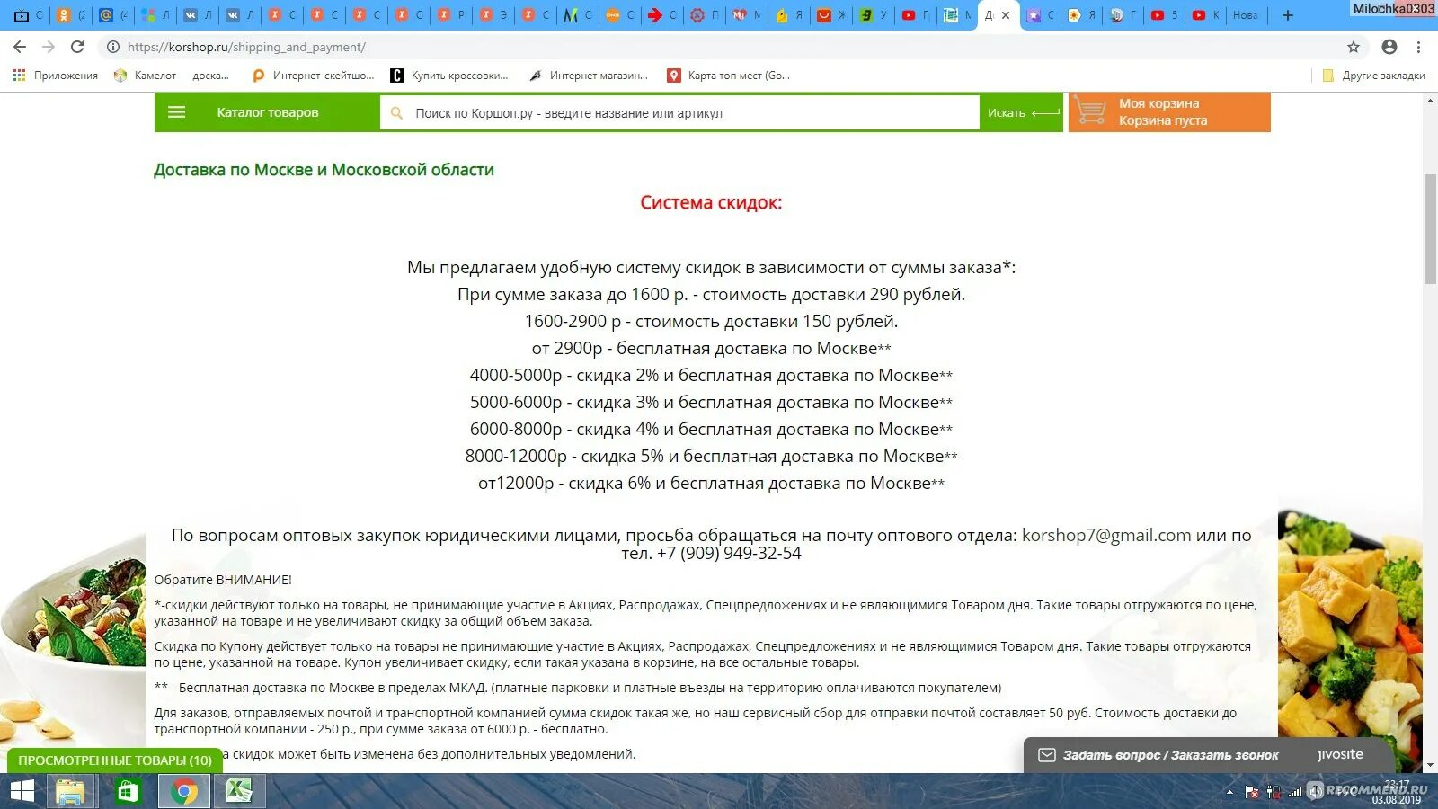The image size is (1438, 809).
Task: Switch to the first VK tab
Action: (x=198, y=15)
